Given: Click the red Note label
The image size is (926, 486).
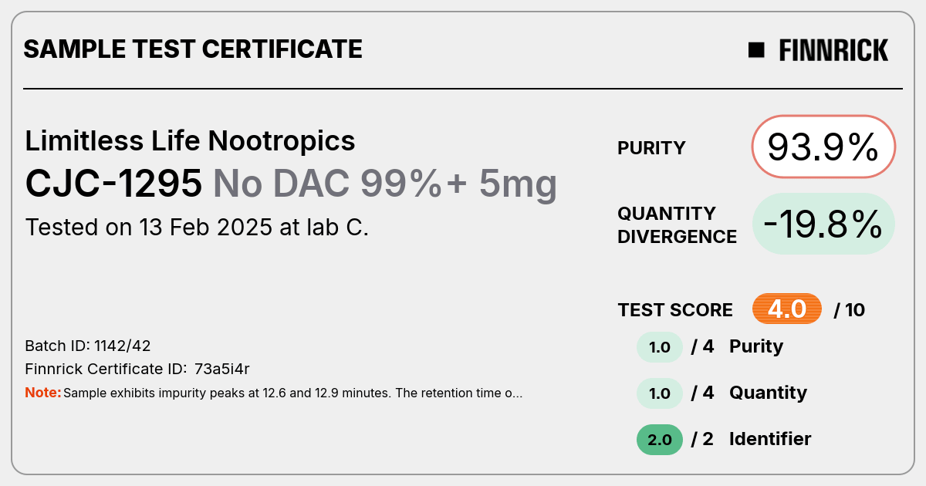Looking at the screenshot, I should pyautogui.click(x=43, y=393).
